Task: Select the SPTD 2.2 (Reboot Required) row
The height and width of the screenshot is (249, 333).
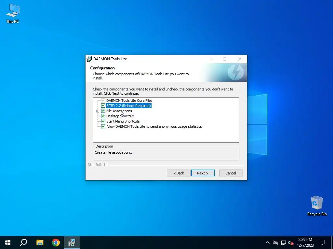Action: pyautogui.click(x=128, y=106)
